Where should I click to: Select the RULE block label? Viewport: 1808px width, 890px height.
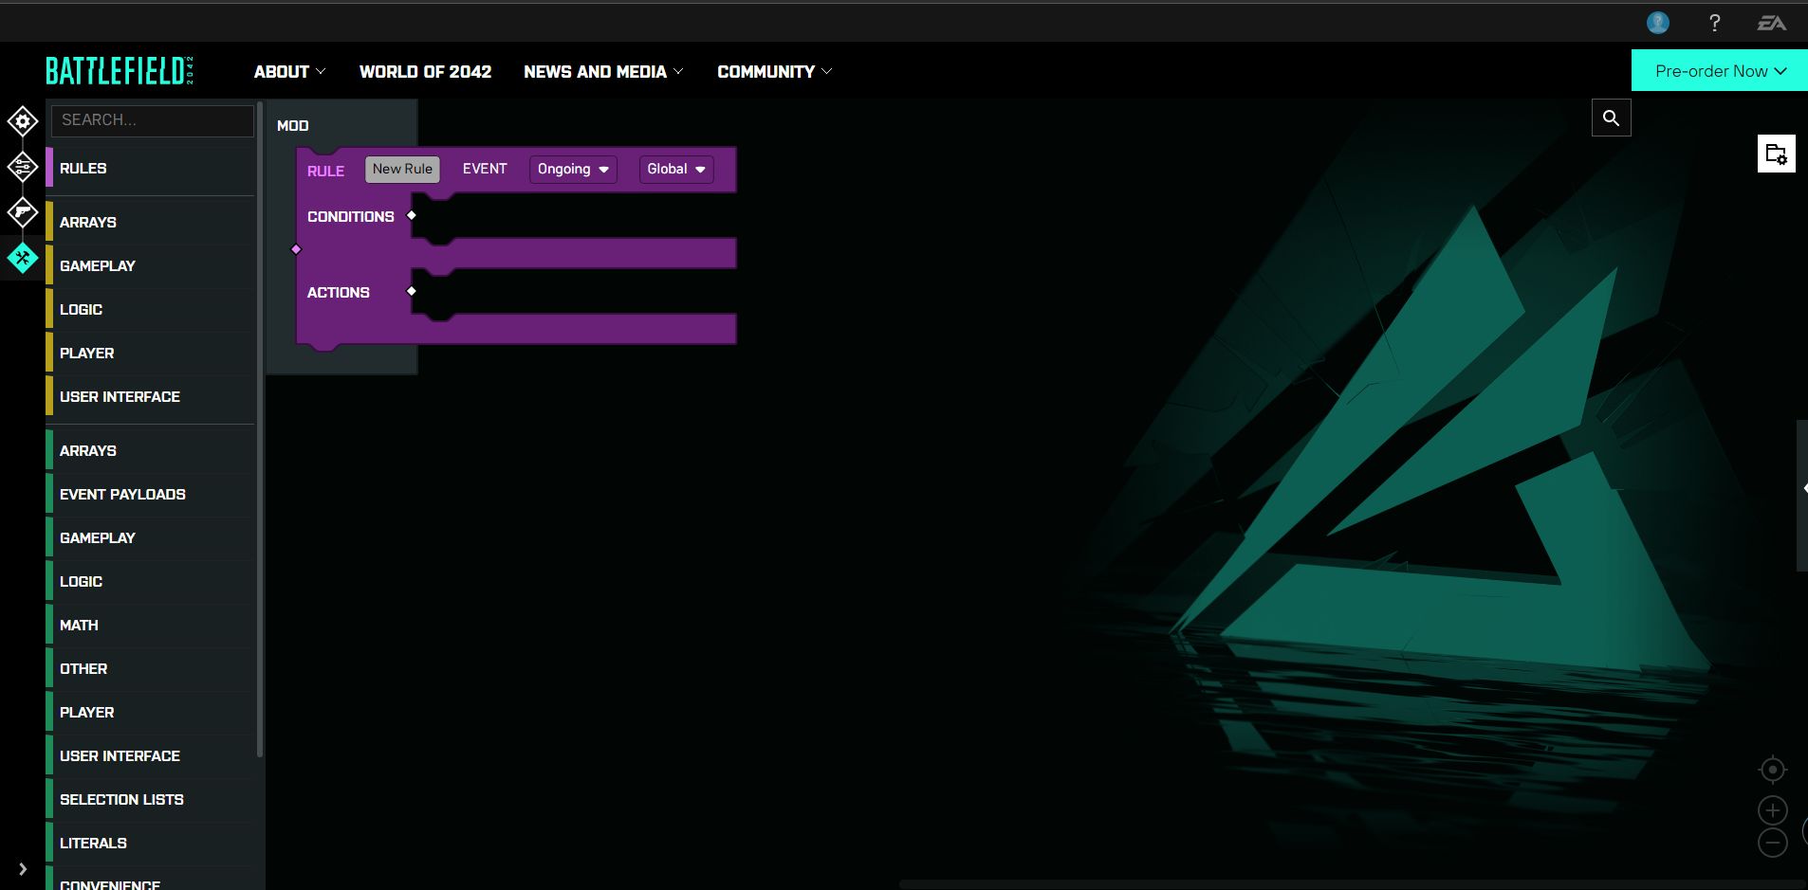coord(325,171)
